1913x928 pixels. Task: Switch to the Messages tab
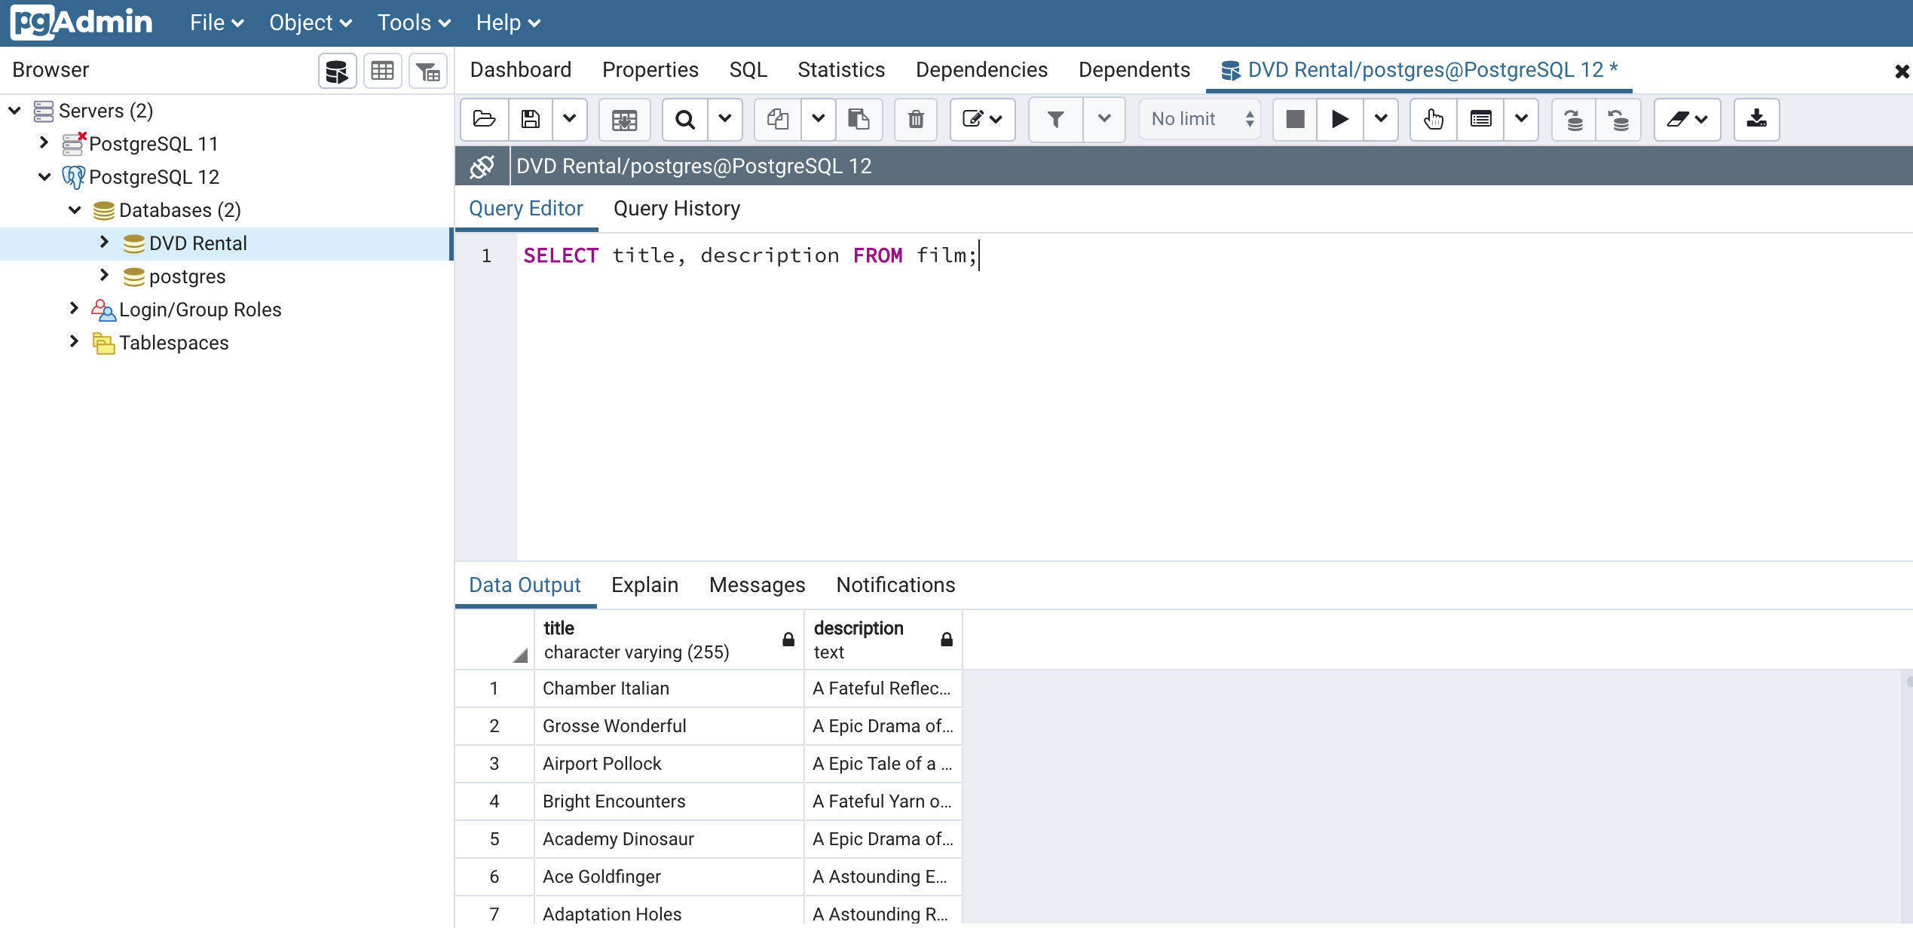coord(757,585)
